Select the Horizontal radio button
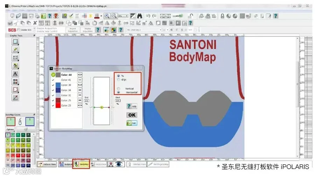315x177 pixels. [119, 92]
